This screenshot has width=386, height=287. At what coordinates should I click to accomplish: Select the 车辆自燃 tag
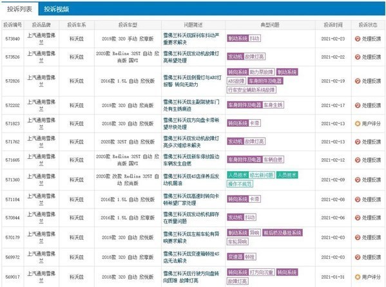pos(273,160)
